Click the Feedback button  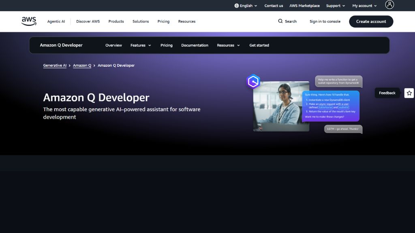[x=387, y=93]
